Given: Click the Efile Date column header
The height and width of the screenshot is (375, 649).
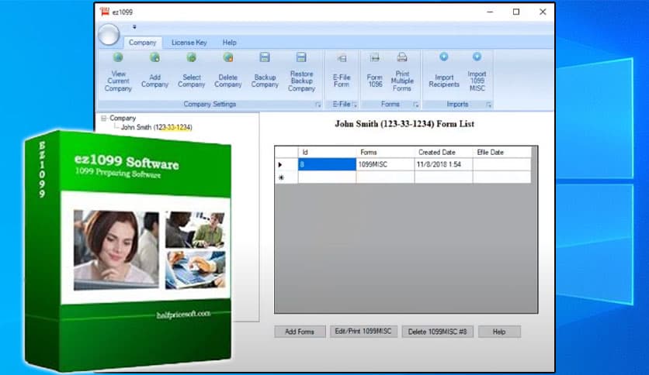Looking at the screenshot, I should pos(502,153).
